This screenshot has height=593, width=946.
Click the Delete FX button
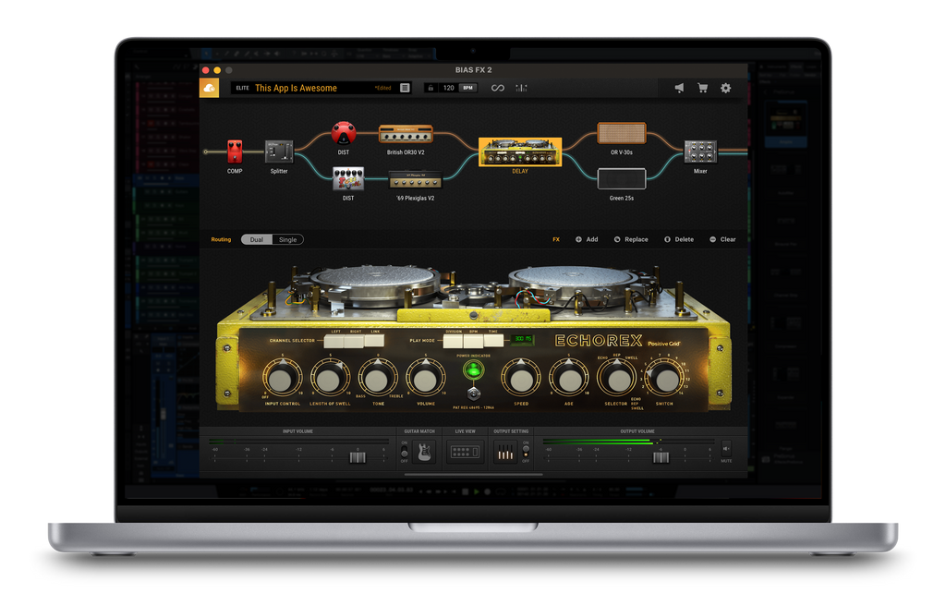point(679,239)
